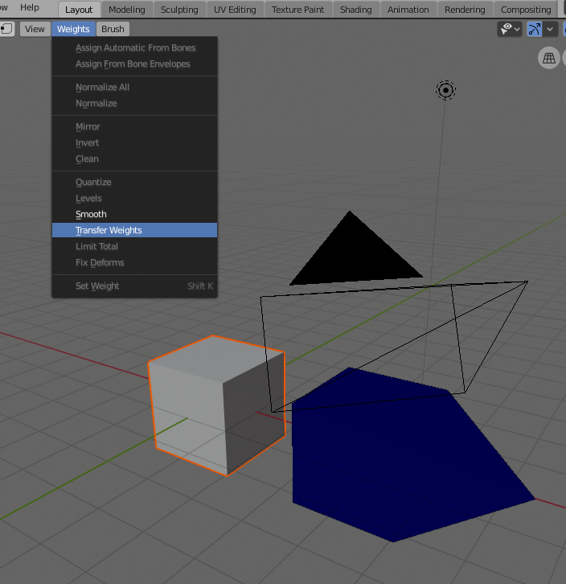The width and height of the screenshot is (566, 584).
Task: Switch to the Modeling workspace tab
Action: pyautogui.click(x=126, y=10)
